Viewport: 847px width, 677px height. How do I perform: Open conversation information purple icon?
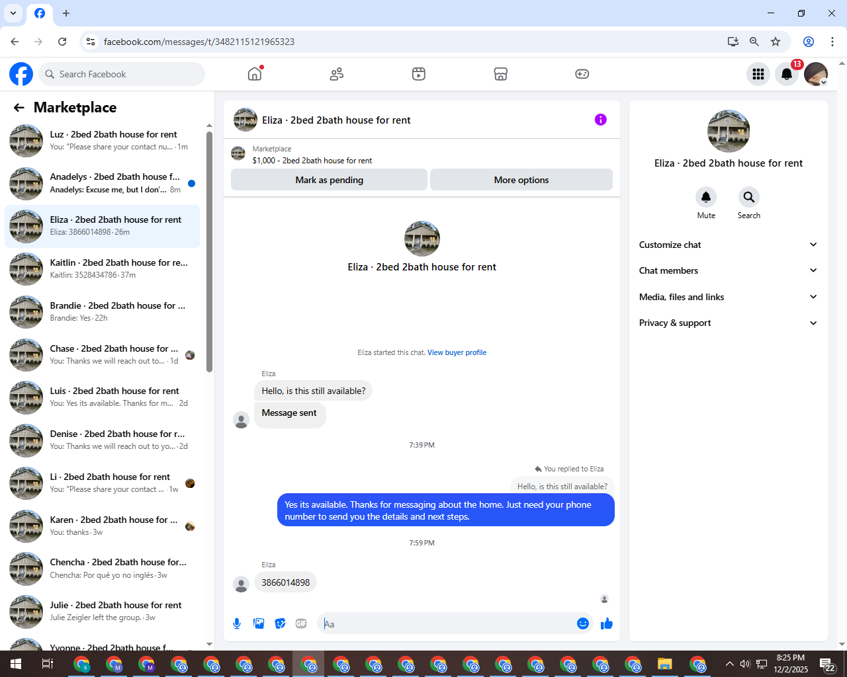pos(600,120)
